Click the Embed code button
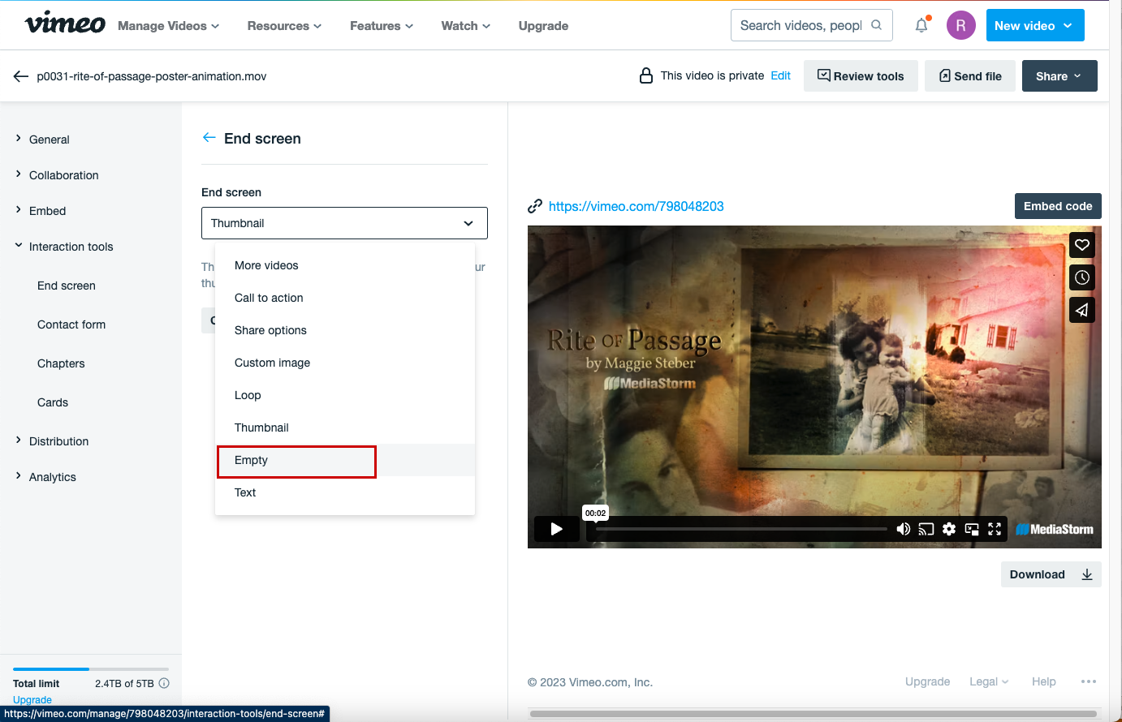The height and width of the screenshot is (722, 1122). tap(1058, 205)
